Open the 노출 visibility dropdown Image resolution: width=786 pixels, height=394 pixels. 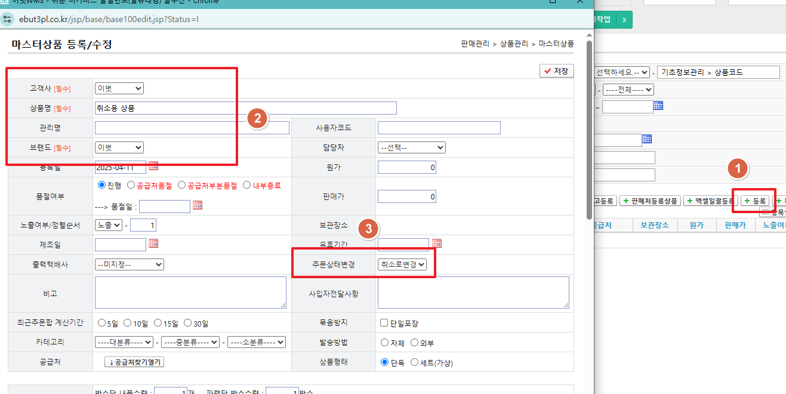coord(109,225)
